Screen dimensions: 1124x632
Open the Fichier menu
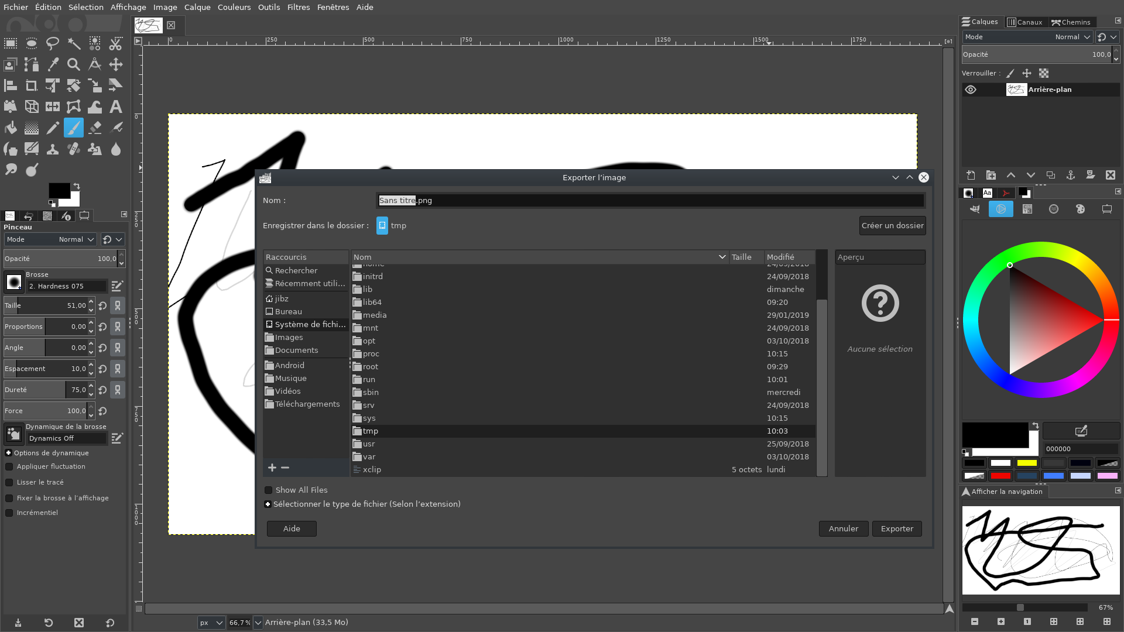point(16,7)
